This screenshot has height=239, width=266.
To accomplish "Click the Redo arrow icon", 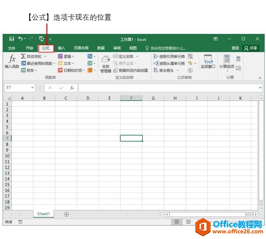I will coord(31,39).
